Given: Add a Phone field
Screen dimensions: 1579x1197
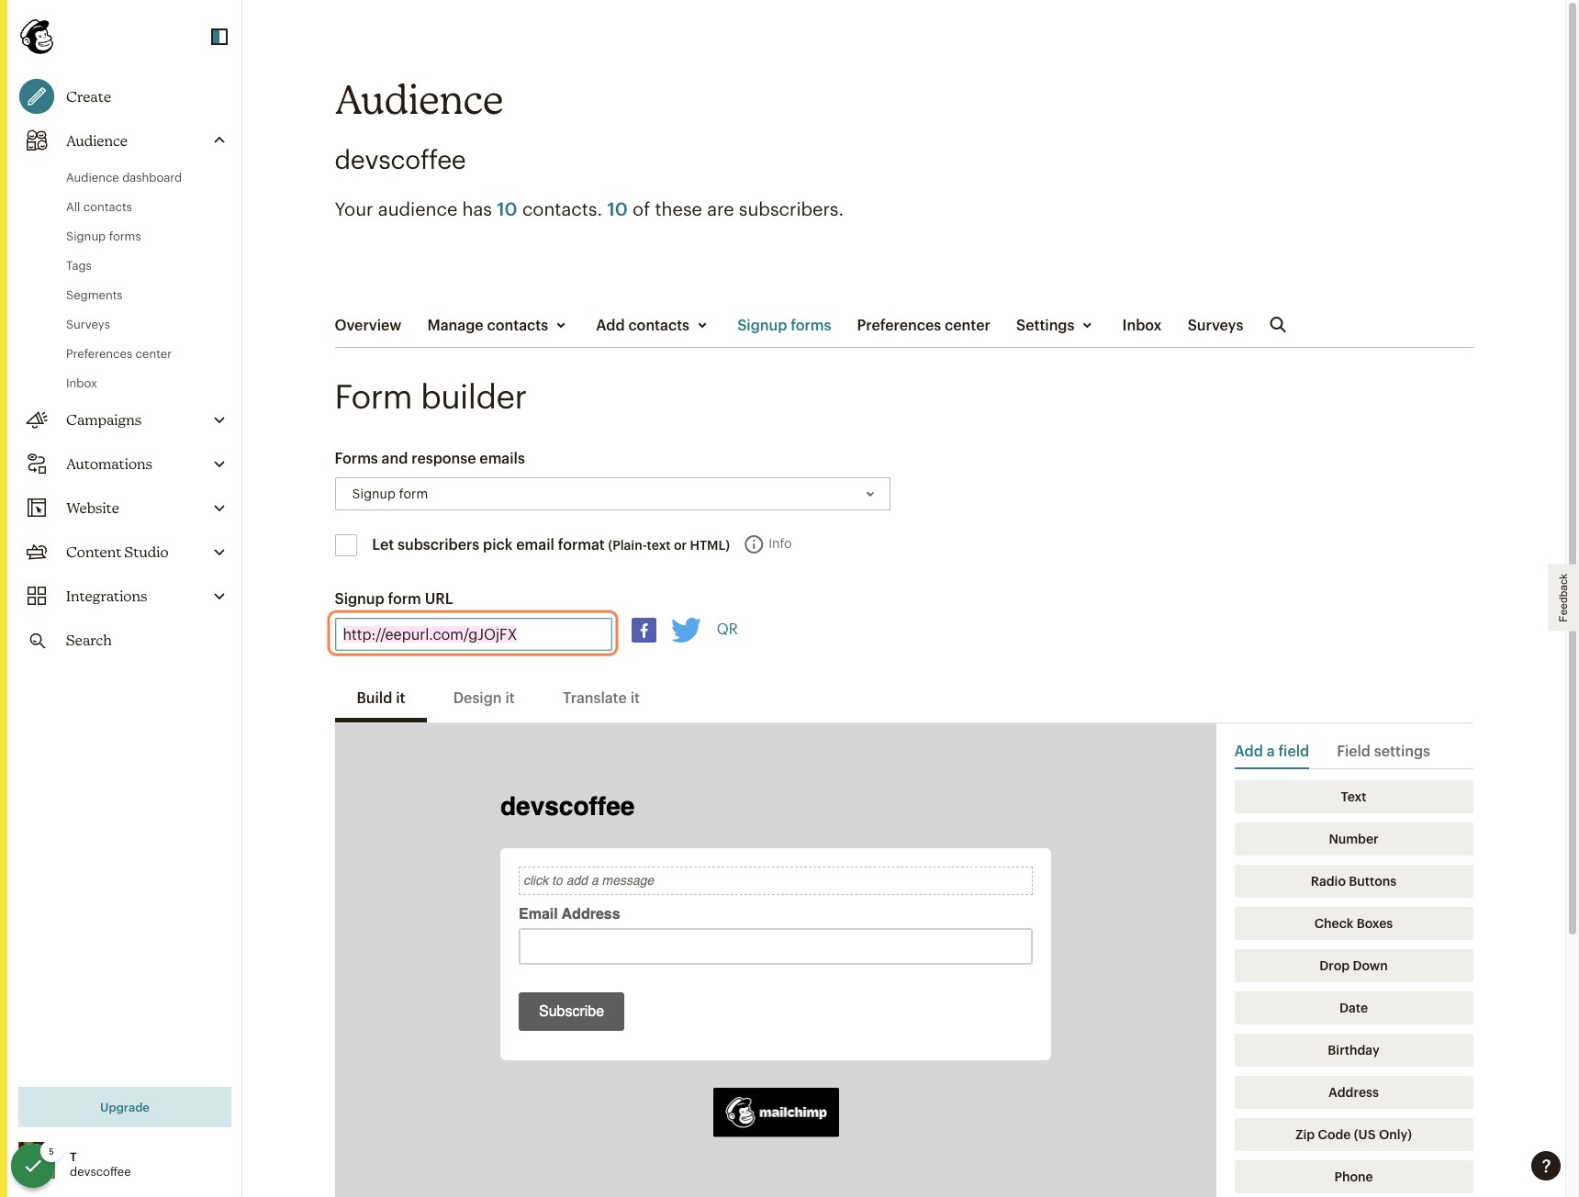Looking at the screenshot, I should pyautogui.click(x=1353, y=1177).
